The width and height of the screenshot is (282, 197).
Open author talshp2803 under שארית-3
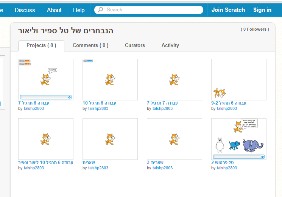coord(163,168)
